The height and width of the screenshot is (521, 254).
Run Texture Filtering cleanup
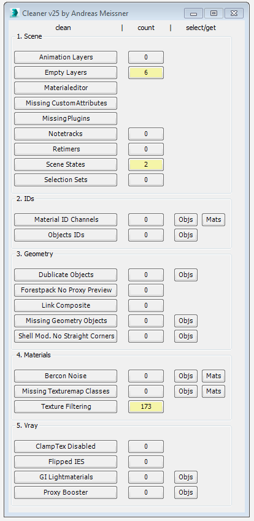66,406
